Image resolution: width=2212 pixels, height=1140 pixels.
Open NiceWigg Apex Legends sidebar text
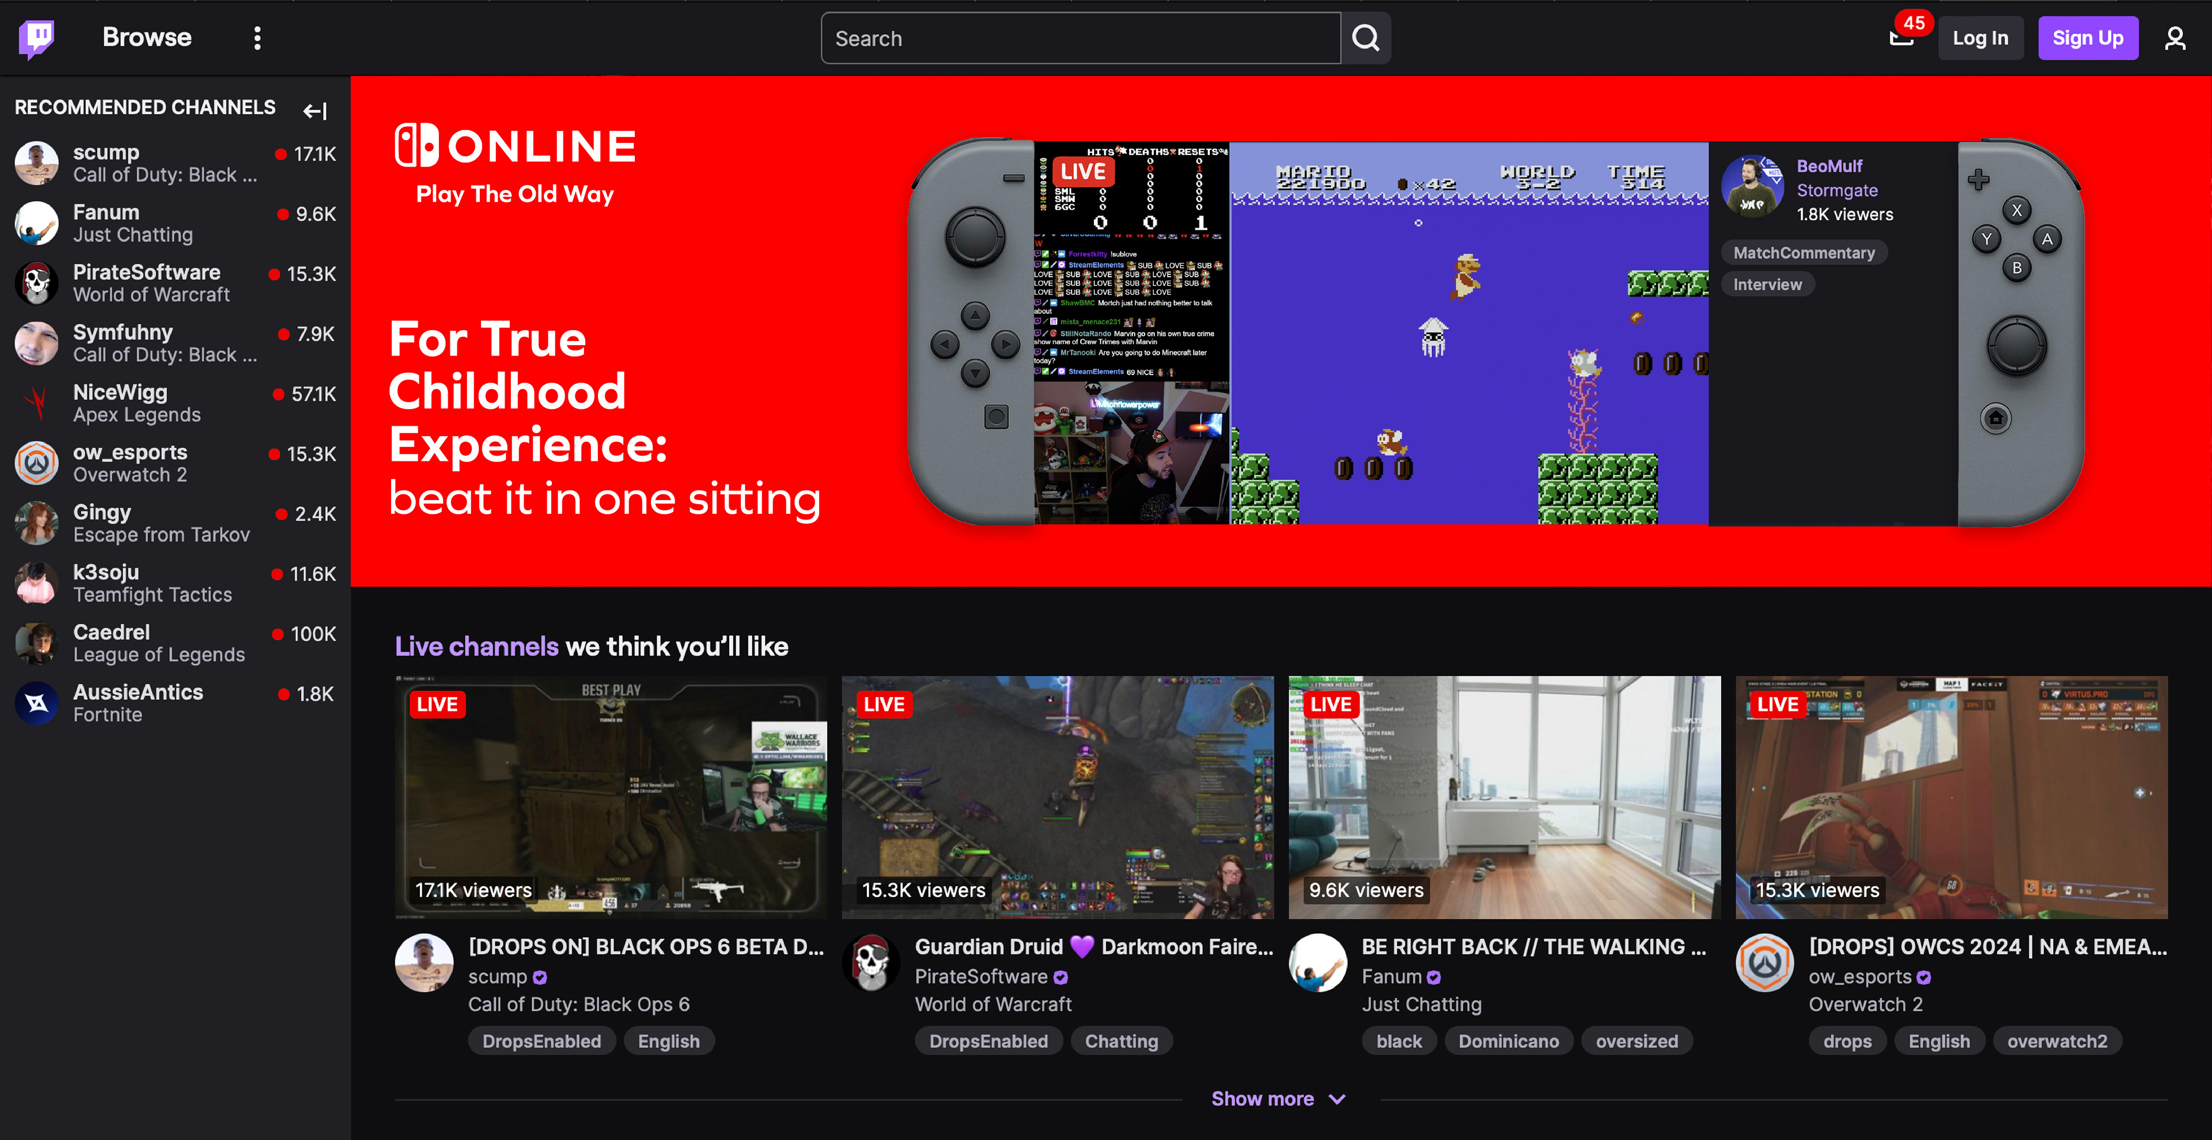[x=138, y=403]
